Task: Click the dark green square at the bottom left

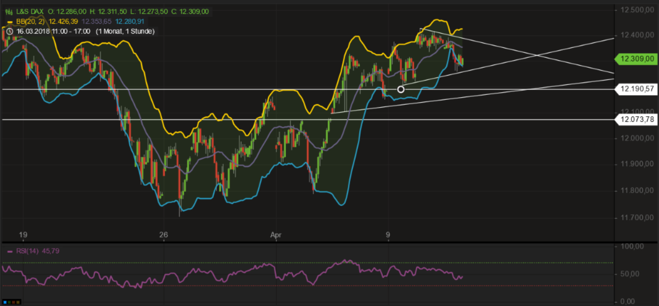Action: 9,301
